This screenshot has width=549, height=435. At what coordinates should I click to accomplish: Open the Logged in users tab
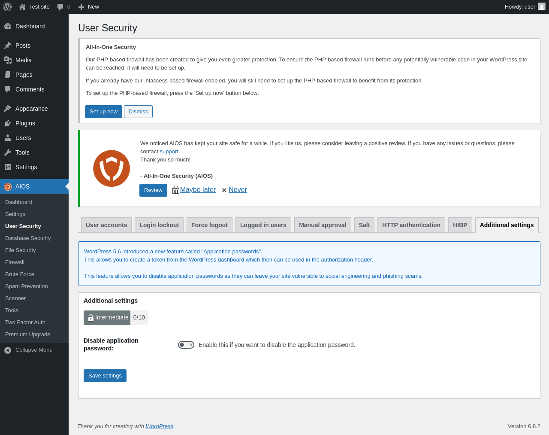click(x=263, y=225)
